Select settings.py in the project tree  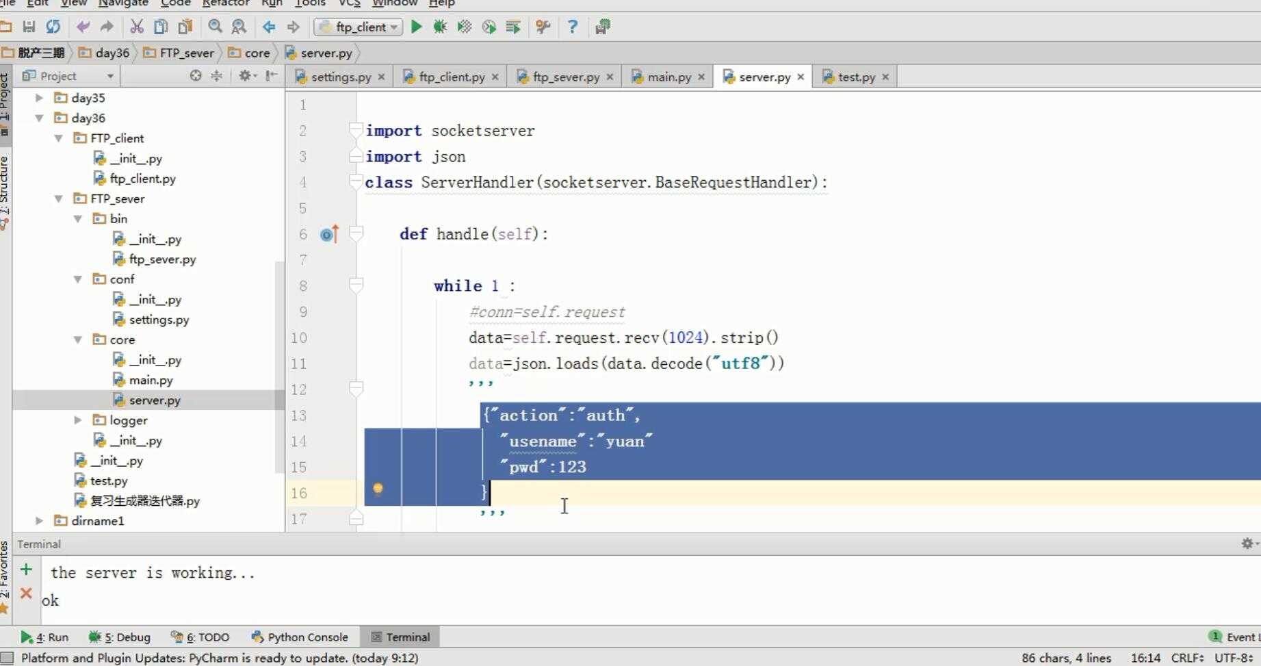click(159, 320)
